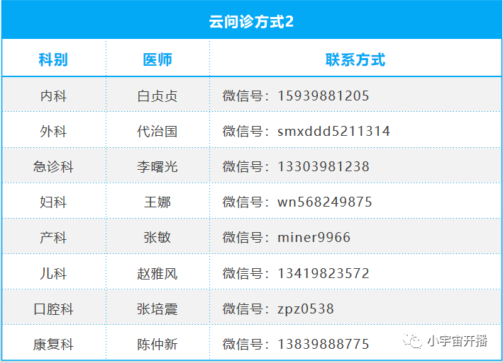Select doctor name 代治国
Screen dimensions: 503x363
pyautogui.click(x=157, y=132)
